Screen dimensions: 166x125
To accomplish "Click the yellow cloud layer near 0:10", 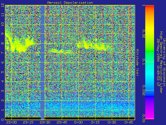I will (x=92, y=46).
